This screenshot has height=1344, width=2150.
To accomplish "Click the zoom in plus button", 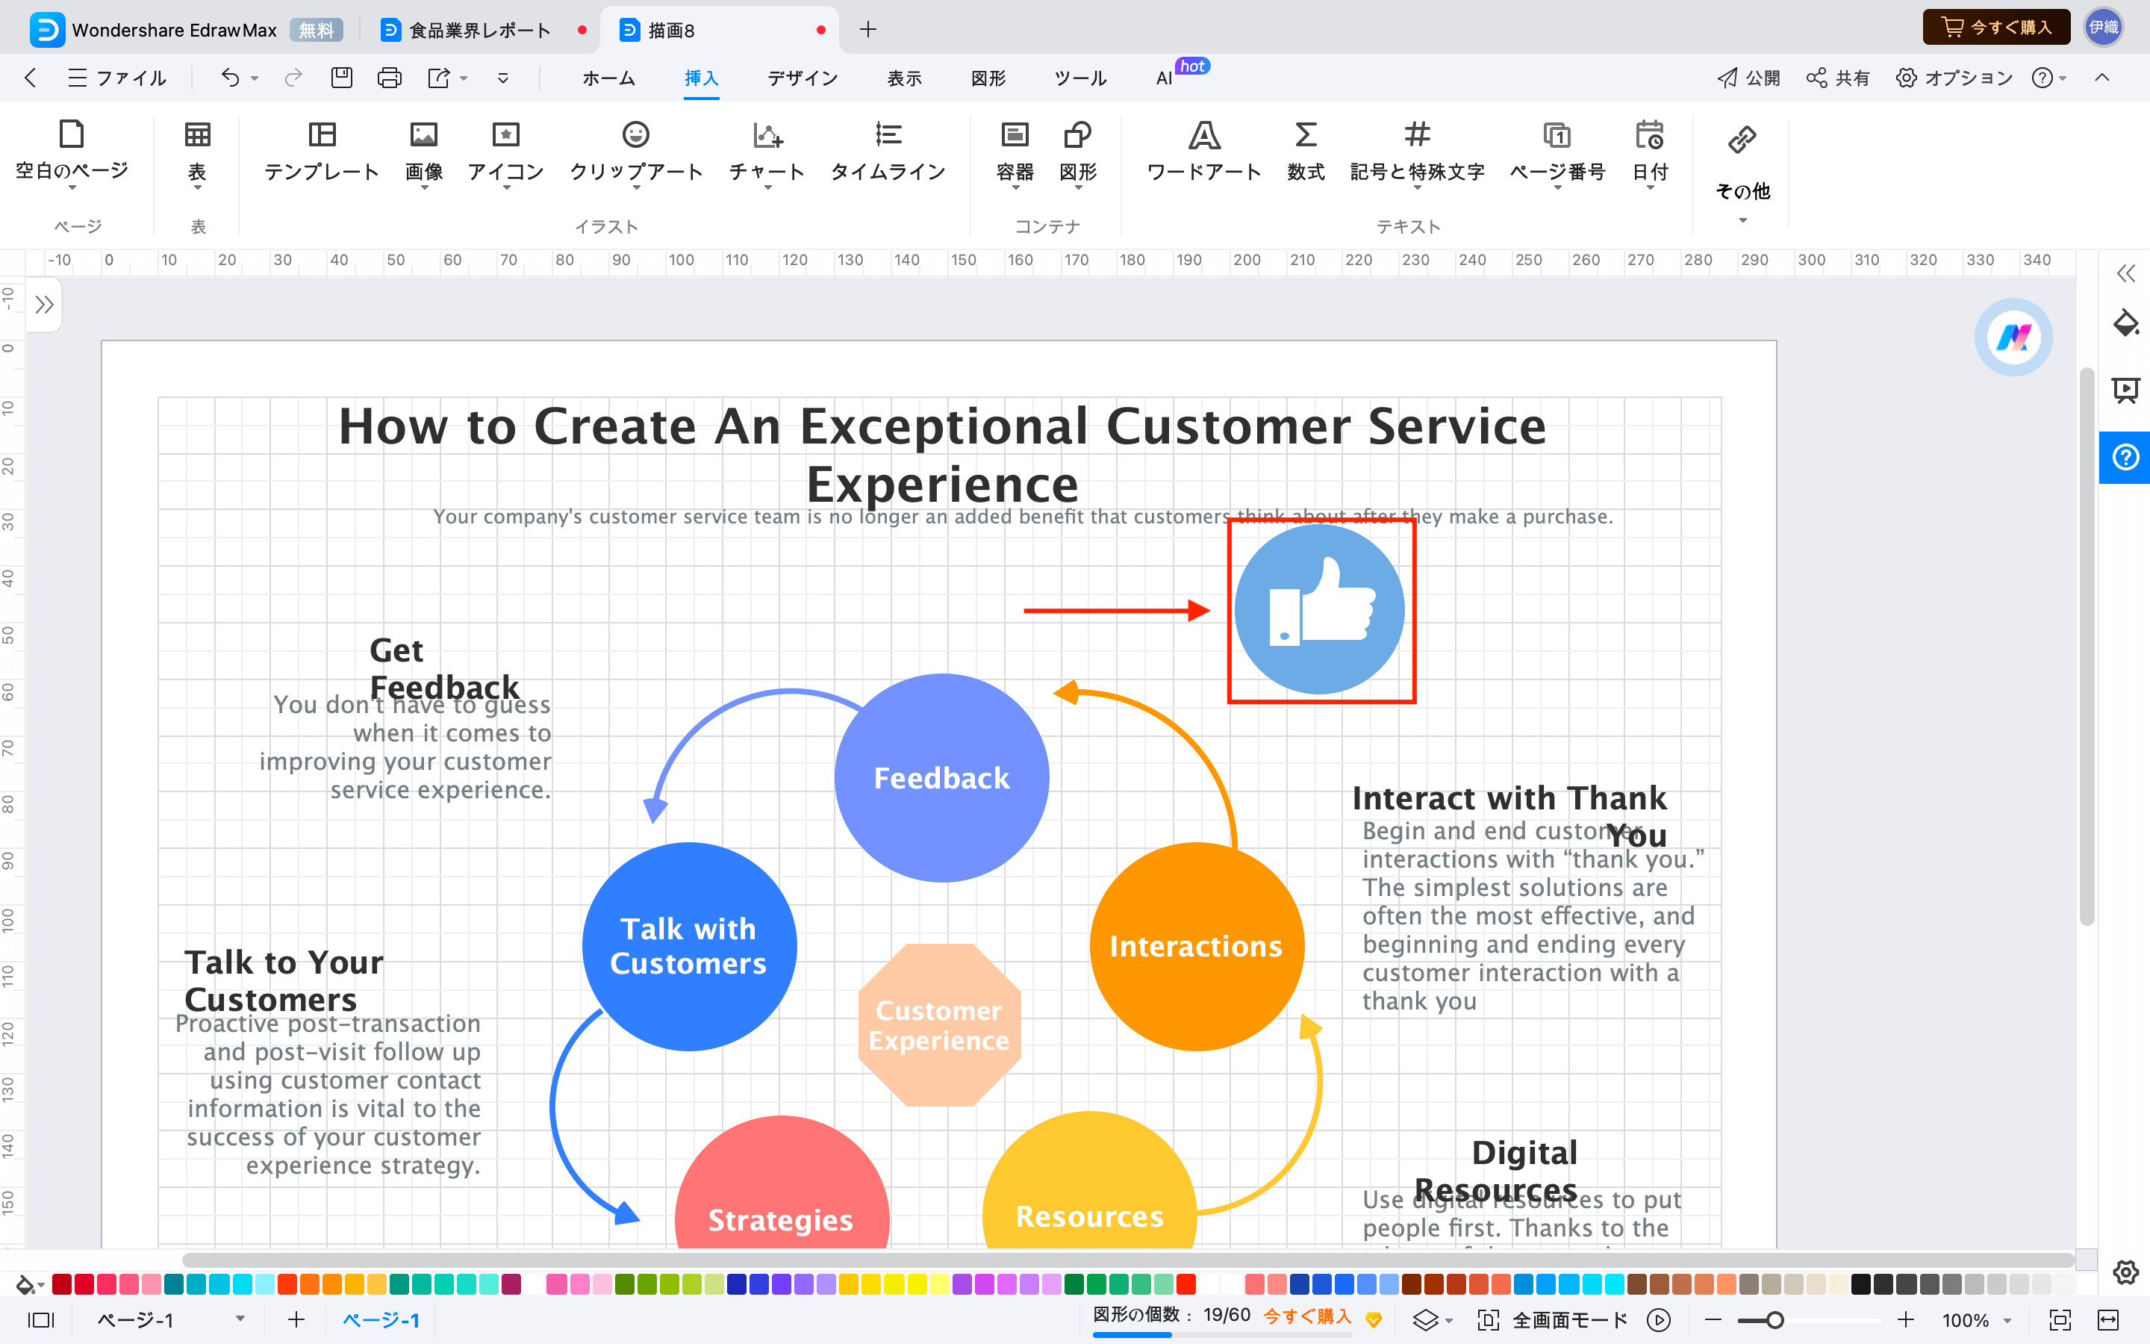I will coord(1905,1320).
